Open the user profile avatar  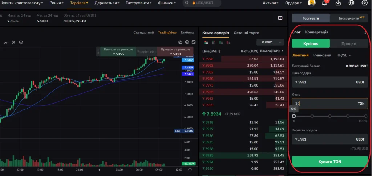pos(311,3)
